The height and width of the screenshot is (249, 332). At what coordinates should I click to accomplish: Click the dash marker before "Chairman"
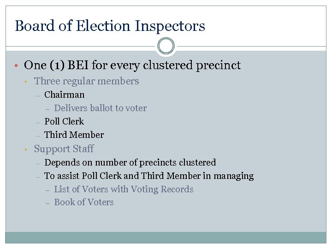click(x=37, y=95)
